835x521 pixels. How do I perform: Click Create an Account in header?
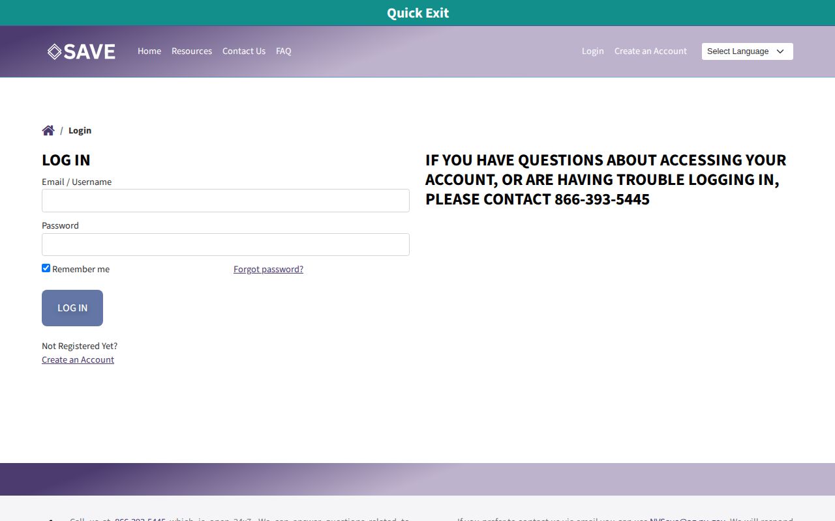pyautogui.click(x=650, y=51)
